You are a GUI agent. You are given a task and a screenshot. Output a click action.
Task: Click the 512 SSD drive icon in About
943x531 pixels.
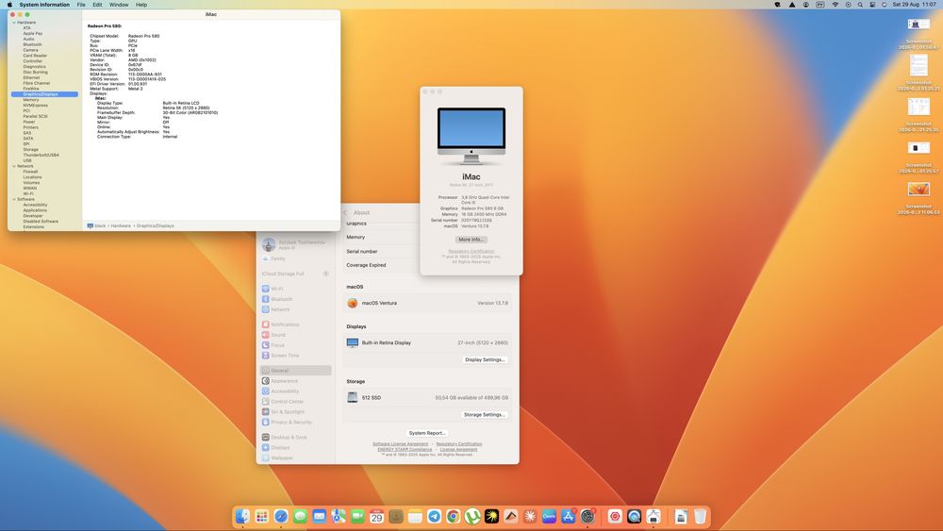point(353,397)
